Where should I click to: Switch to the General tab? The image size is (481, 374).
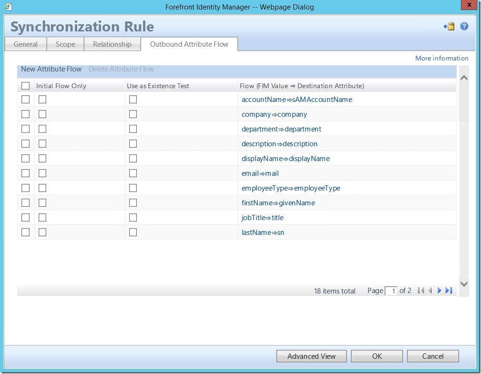tap(25, 44)
